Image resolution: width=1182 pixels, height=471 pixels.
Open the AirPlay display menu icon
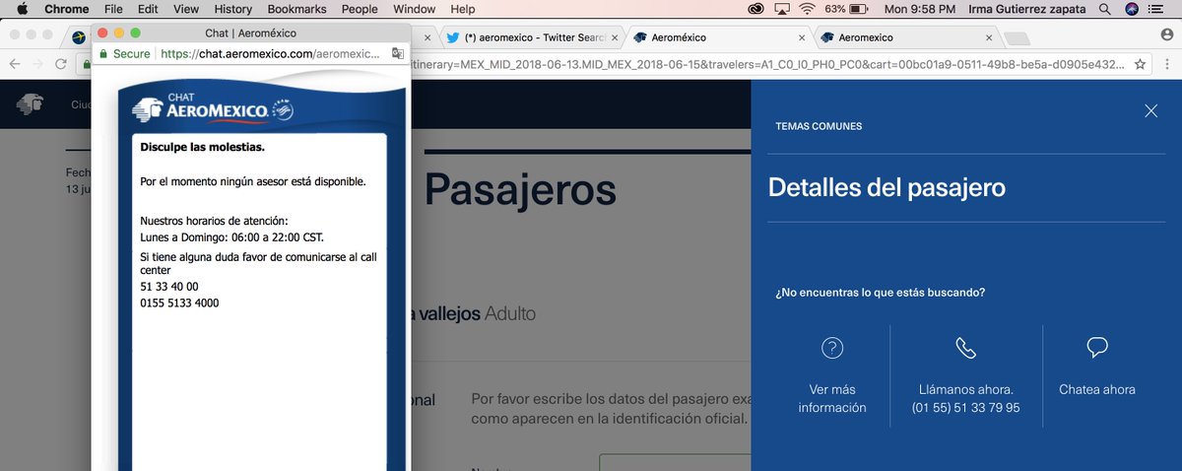coord(782,9)
